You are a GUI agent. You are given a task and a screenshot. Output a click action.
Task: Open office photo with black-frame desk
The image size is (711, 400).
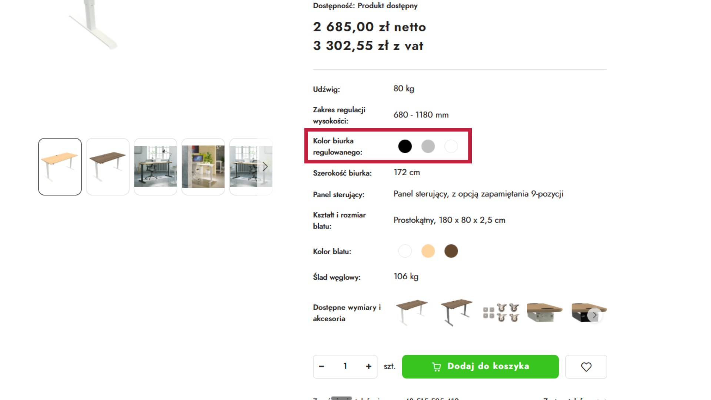tap(156, 167)
